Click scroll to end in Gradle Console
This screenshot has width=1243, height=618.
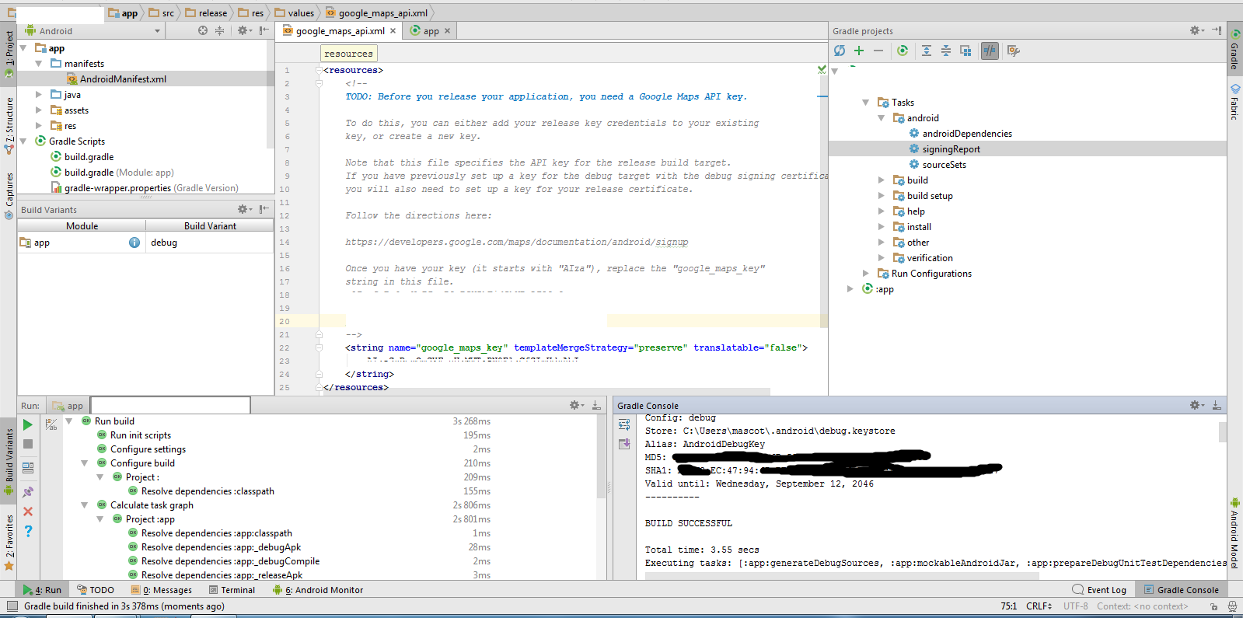[x=624, y=444]
